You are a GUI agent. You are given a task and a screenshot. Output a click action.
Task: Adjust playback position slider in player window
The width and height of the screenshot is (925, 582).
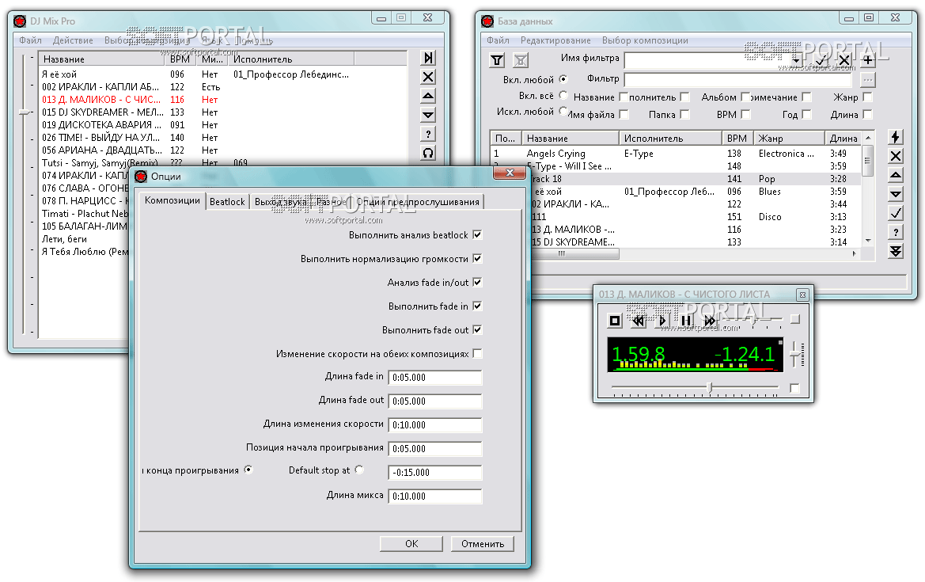pyautogui.click(x=710, y=387)
